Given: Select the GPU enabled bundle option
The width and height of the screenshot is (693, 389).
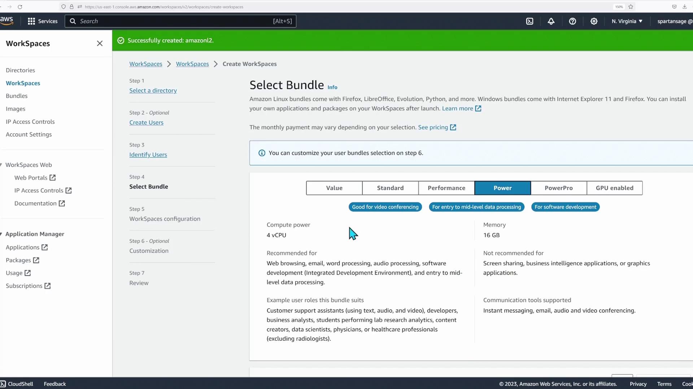Looking at the screenshot, I should pyautogui.click(x=614, y=188).
